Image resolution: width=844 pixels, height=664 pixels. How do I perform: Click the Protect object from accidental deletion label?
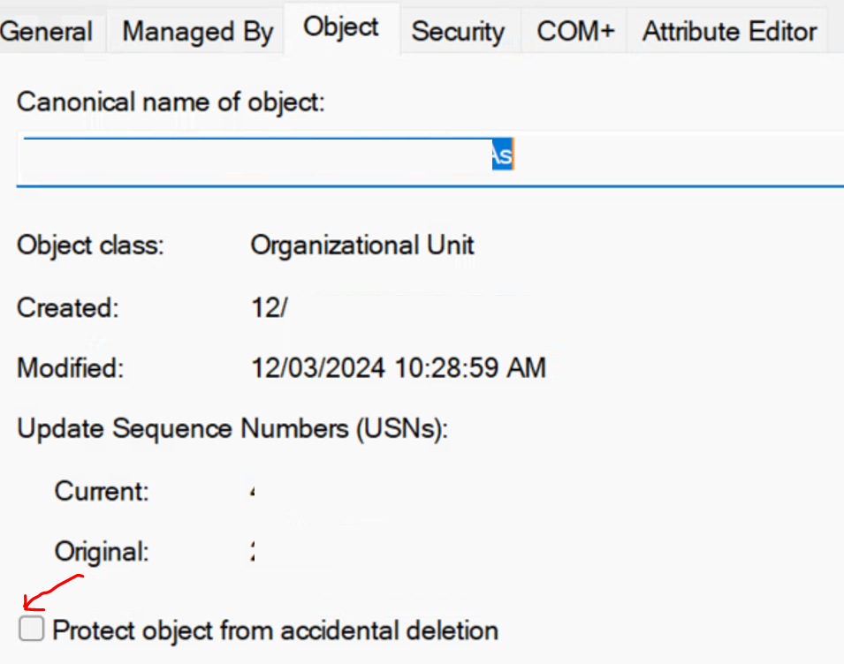[x=275, y=630]
